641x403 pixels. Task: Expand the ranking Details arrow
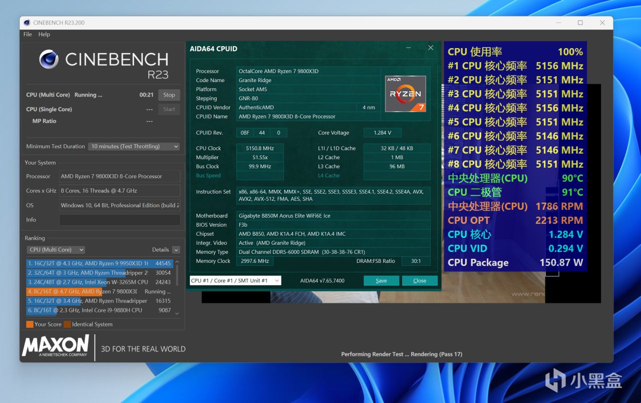pos(176,250)
